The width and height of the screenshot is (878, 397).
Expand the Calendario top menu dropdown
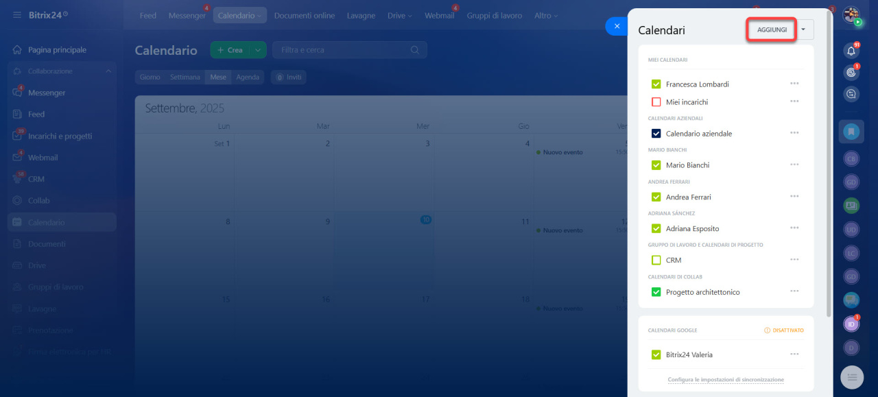260,16
